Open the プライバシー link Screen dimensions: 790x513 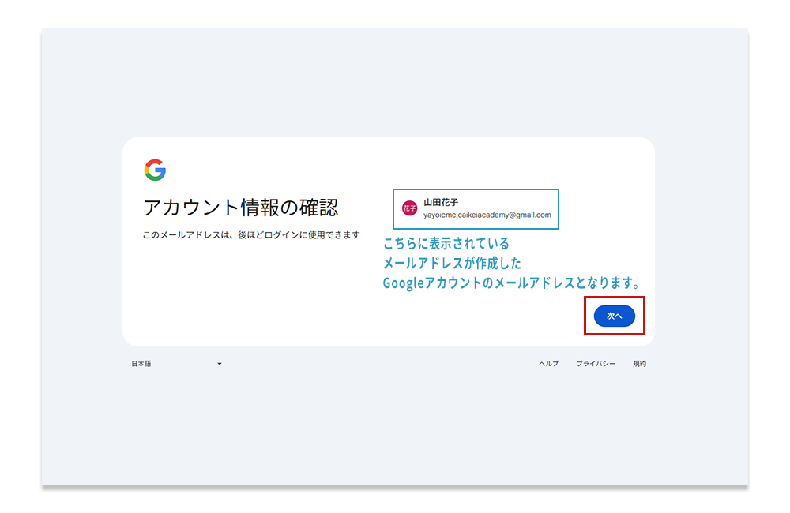point(596,364)
